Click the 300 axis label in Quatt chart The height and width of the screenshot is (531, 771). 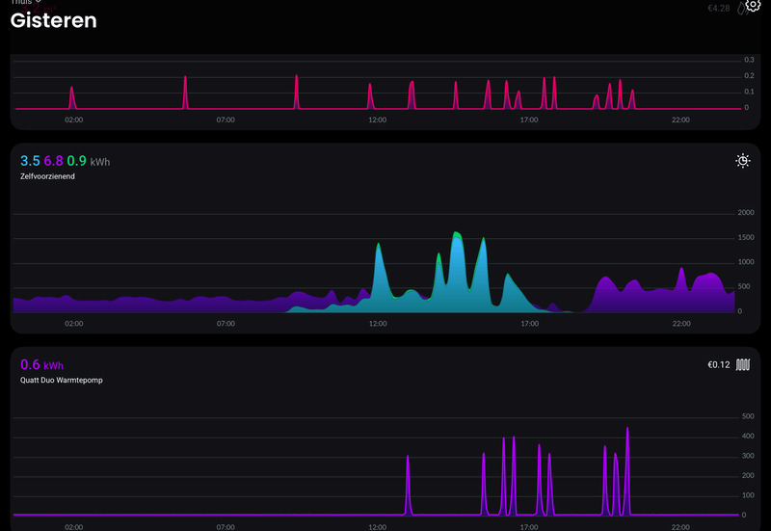click(748, 456)
